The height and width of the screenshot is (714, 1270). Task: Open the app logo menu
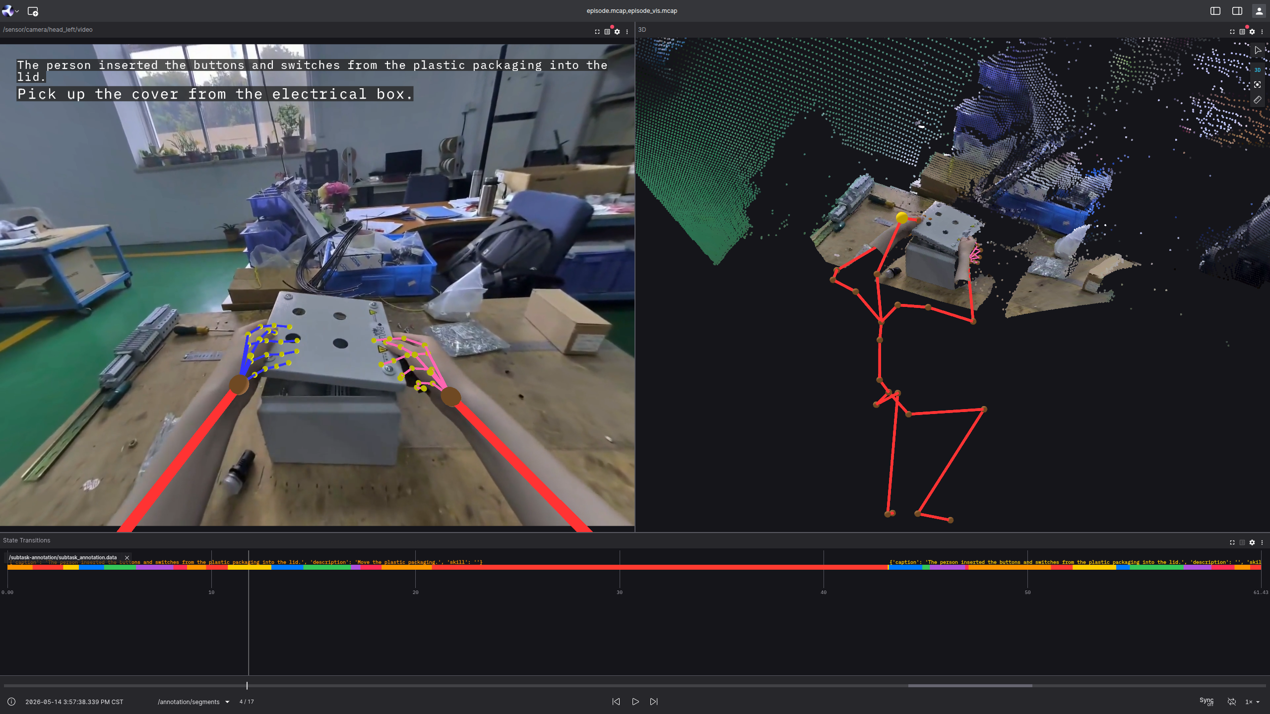[x=10, y=11]
